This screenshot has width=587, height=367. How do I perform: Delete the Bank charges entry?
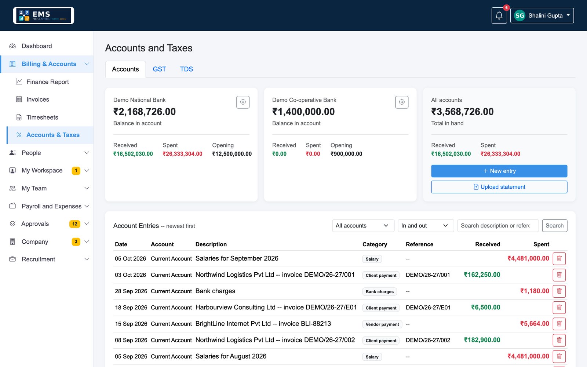559,291
